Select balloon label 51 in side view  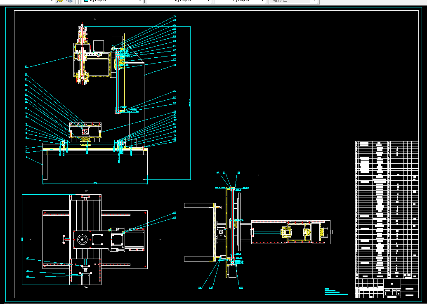[x=238, y=172]
